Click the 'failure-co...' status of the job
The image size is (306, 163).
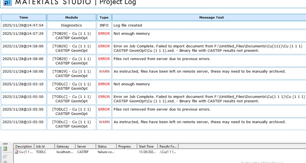tap(106, 152)
